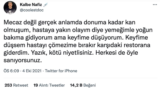The height and width of the screenshot is (92, 160).
Task: Open the ÖS 6:09 timestamp
Action: [11, 71]
